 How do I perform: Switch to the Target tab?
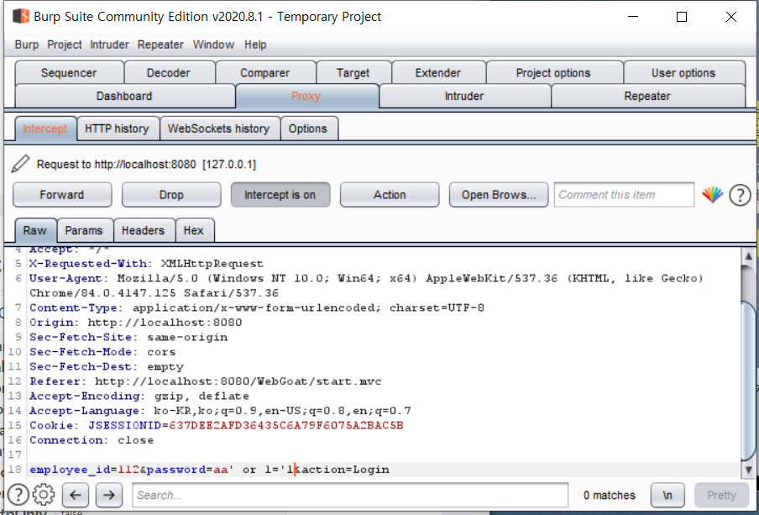353,73
